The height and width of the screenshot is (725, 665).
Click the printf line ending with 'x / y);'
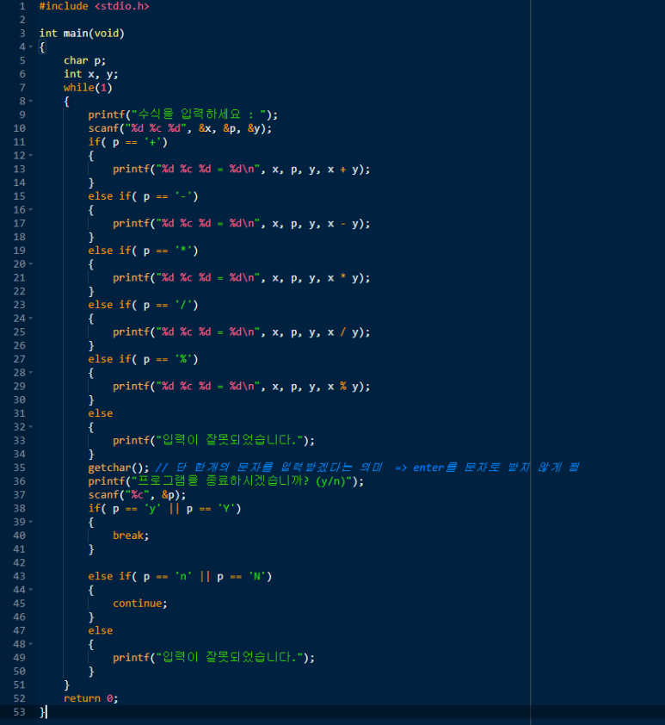click(242, 332)
